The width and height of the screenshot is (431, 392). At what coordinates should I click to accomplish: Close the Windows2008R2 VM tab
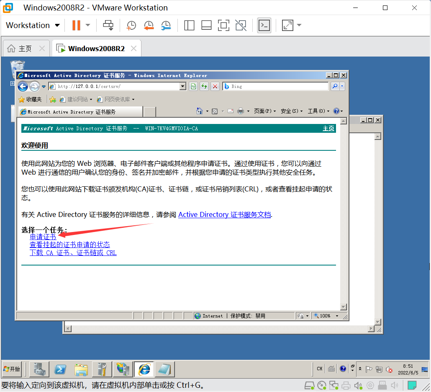[133, 49]
